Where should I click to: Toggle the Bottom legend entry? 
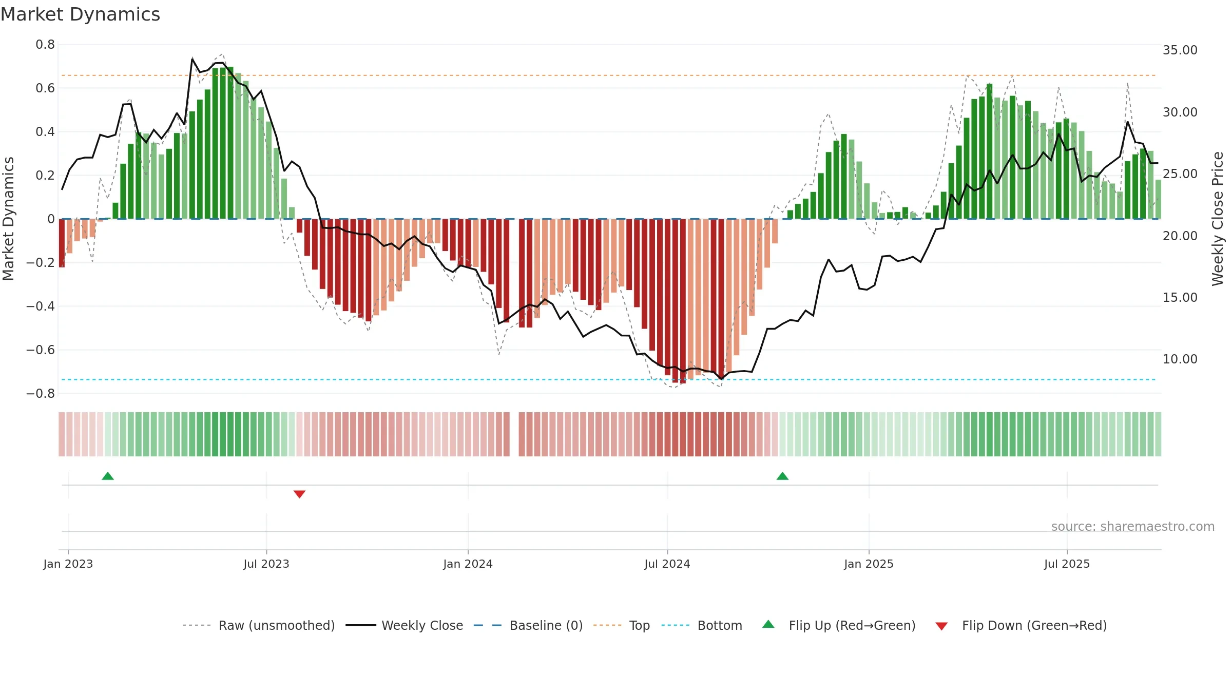click(x=702, y=625)
